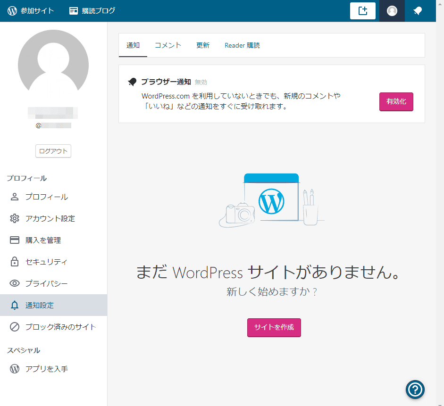This screenshot has width=444, height=406.
Task: Open プライバシー in the sidebar
Action: click(x=53, y=283)
